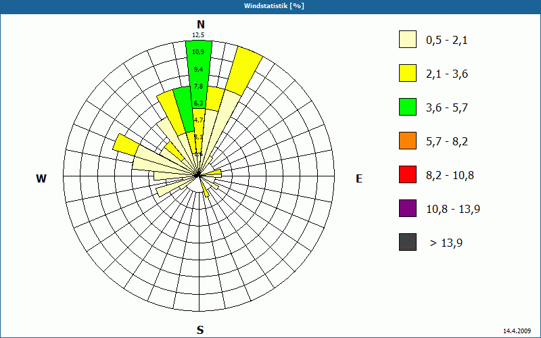Viewport: 541px width, 338px height.
Task: Click the 12,5 axis value
Action: click(x=198, y=35)
